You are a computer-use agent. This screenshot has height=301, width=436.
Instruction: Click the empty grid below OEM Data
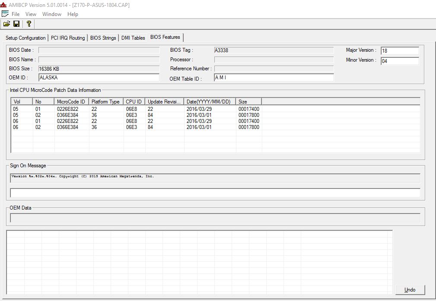coord(199,262)
